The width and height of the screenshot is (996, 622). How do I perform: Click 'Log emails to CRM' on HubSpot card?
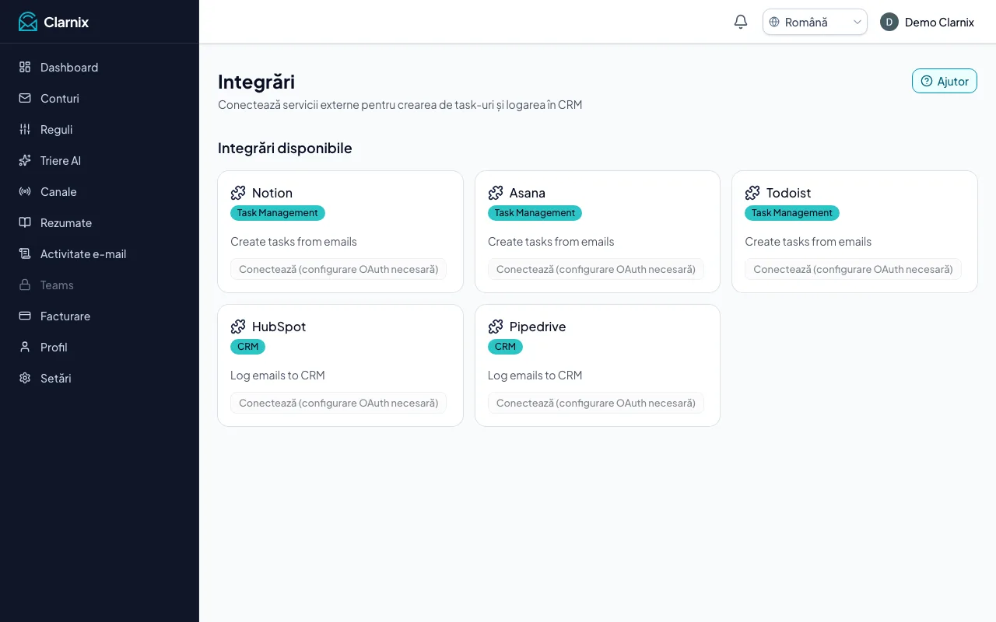click(278, 376)
